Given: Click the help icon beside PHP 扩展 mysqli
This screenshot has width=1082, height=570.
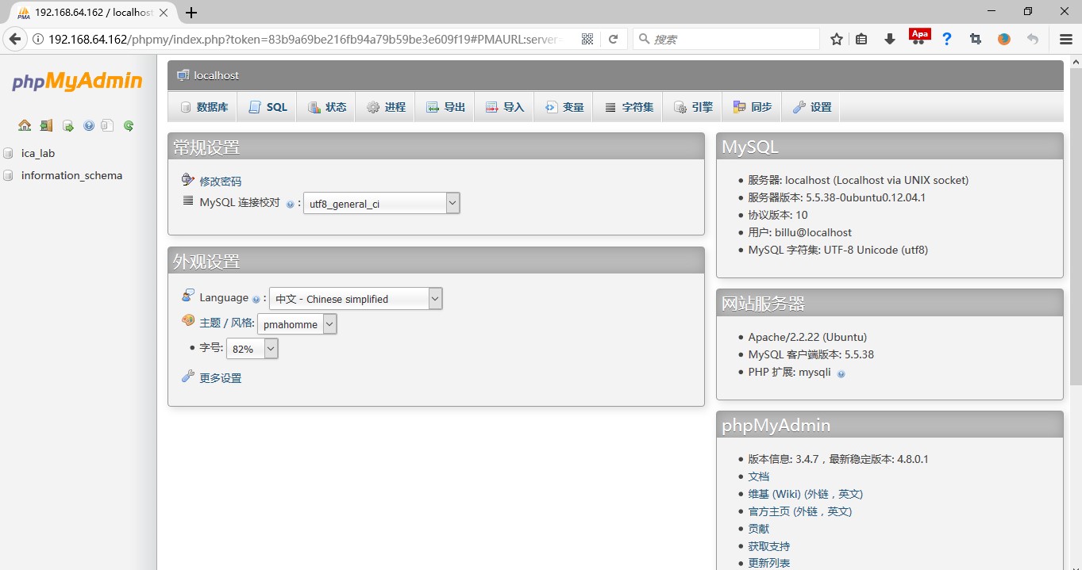Looking at the screenshot, I should pos(841,373).
